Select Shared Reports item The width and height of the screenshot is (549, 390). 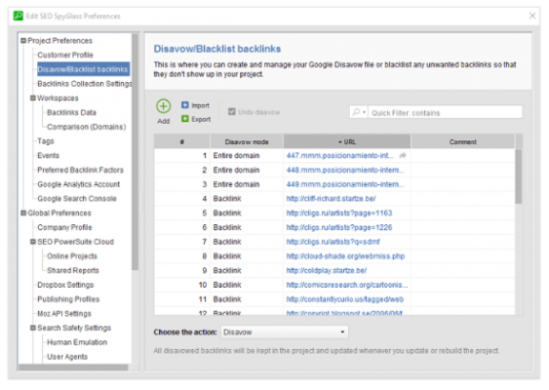(73, 270)
